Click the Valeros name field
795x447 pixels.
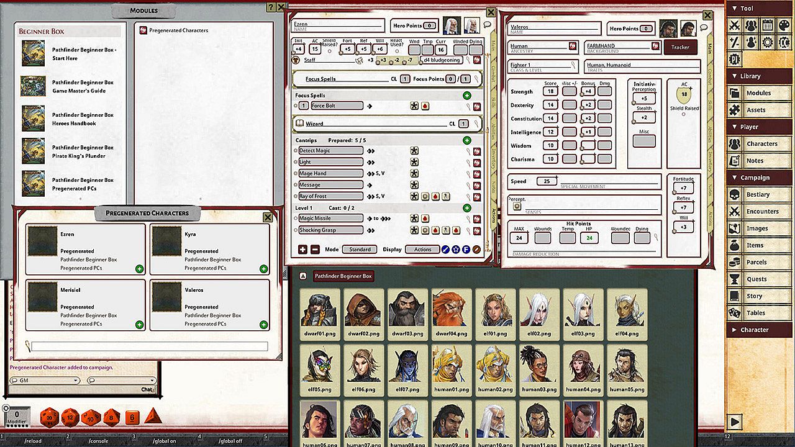click(555, 29)
